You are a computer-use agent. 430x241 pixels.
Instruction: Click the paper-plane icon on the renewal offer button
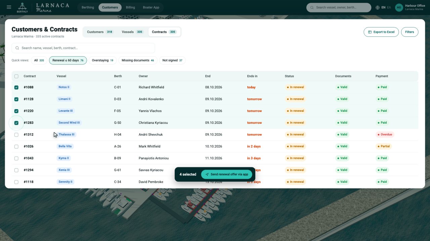[207, 174]
